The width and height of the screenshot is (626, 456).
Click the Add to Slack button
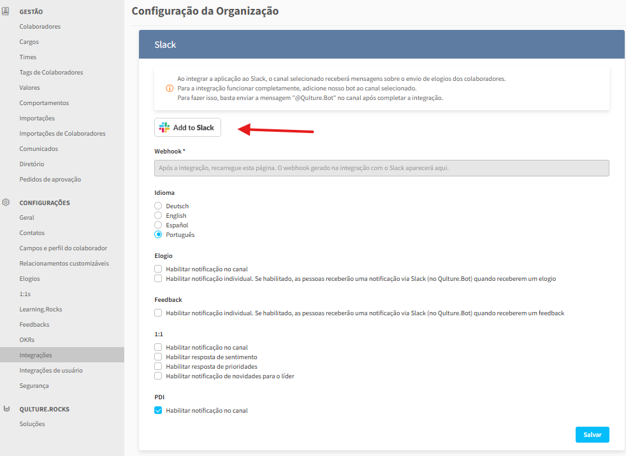click(187, 127)
